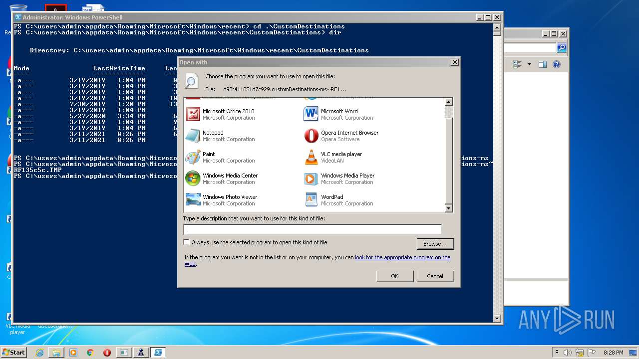
Task: Open Windows Explorer folder on taskbar
Action: tap(56, 353)
